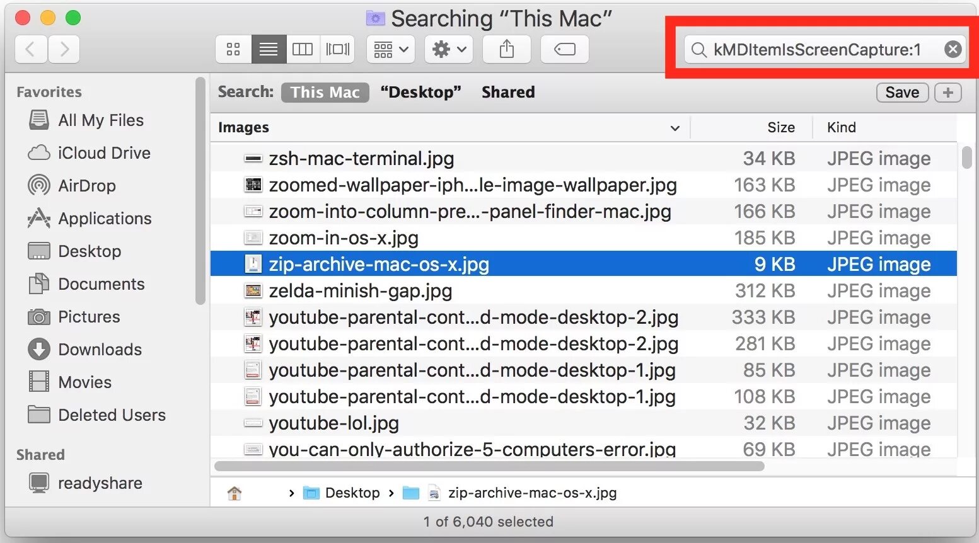This screenshot has height=543, width=979.
Task: Click the readyshare computer icon
Action: (39, 483)
